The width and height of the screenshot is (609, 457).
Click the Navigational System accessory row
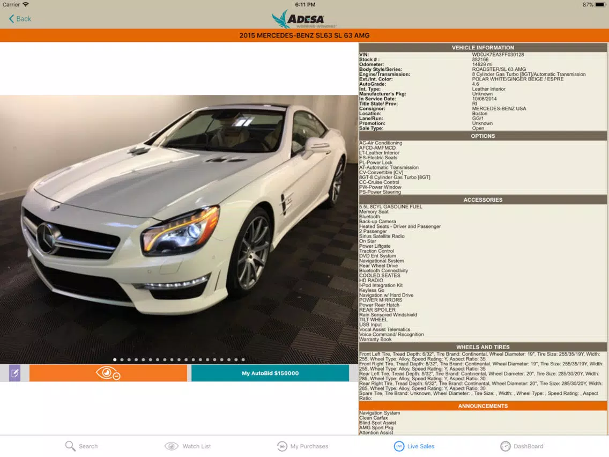pos(381,261)
